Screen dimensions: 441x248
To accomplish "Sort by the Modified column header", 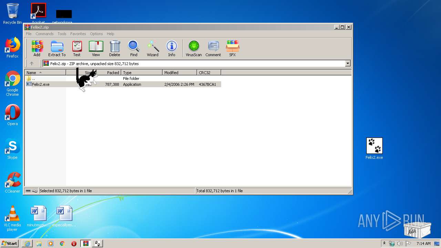I will (x=180, y=73).
